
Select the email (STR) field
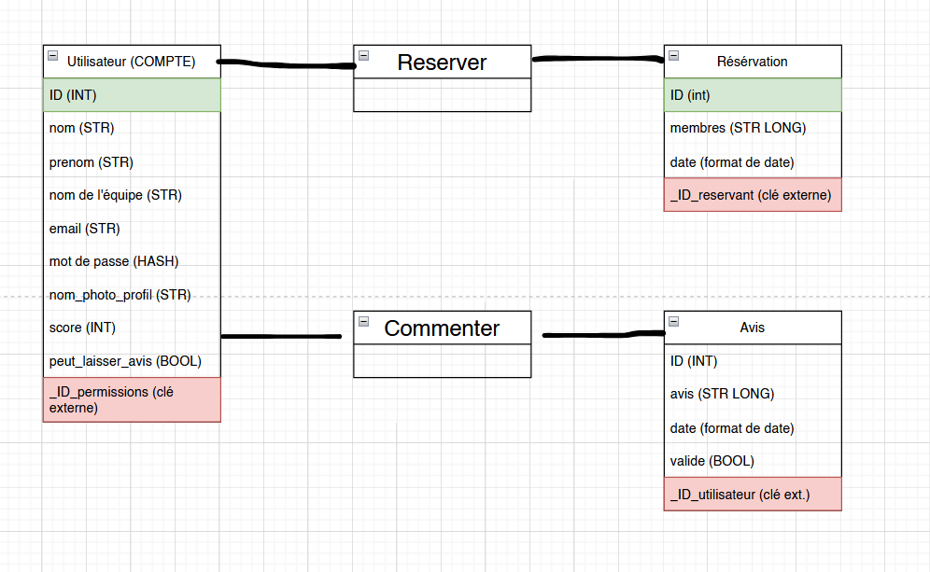tap(132, 229)
